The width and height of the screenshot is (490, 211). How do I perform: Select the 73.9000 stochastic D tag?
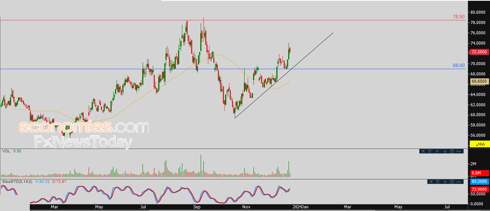click(479, 189)
